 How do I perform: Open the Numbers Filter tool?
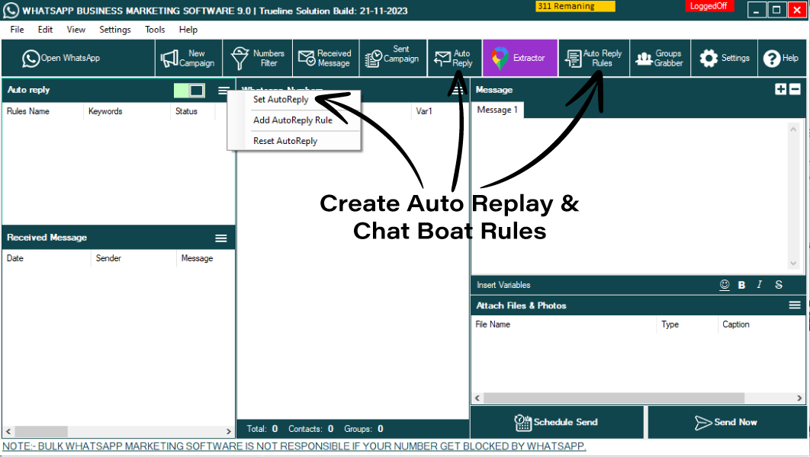point(257,58)
